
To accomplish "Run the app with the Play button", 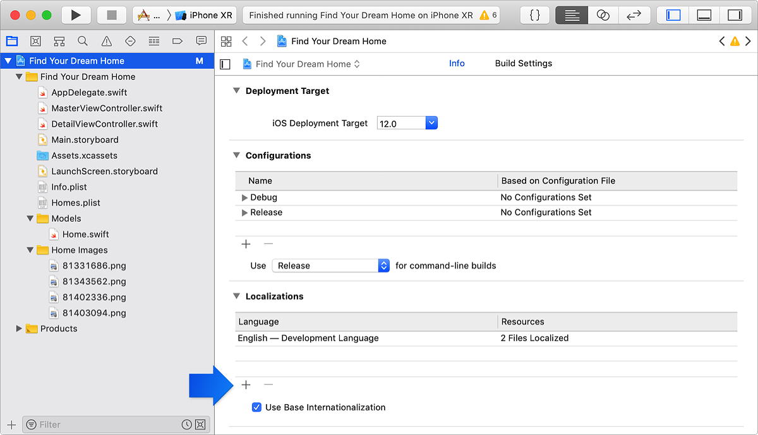I will 76,15.
